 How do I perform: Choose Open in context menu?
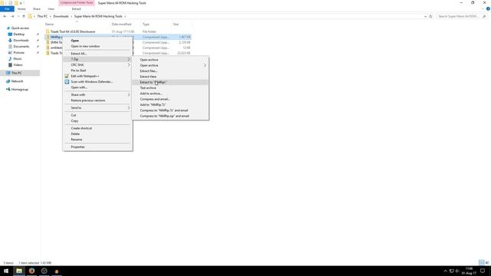pyautogui.click(x=97, y=41)
